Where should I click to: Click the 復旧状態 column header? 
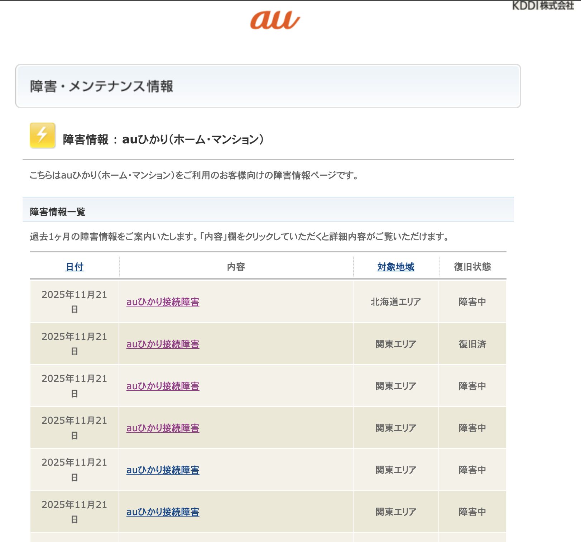pos(472,267)
